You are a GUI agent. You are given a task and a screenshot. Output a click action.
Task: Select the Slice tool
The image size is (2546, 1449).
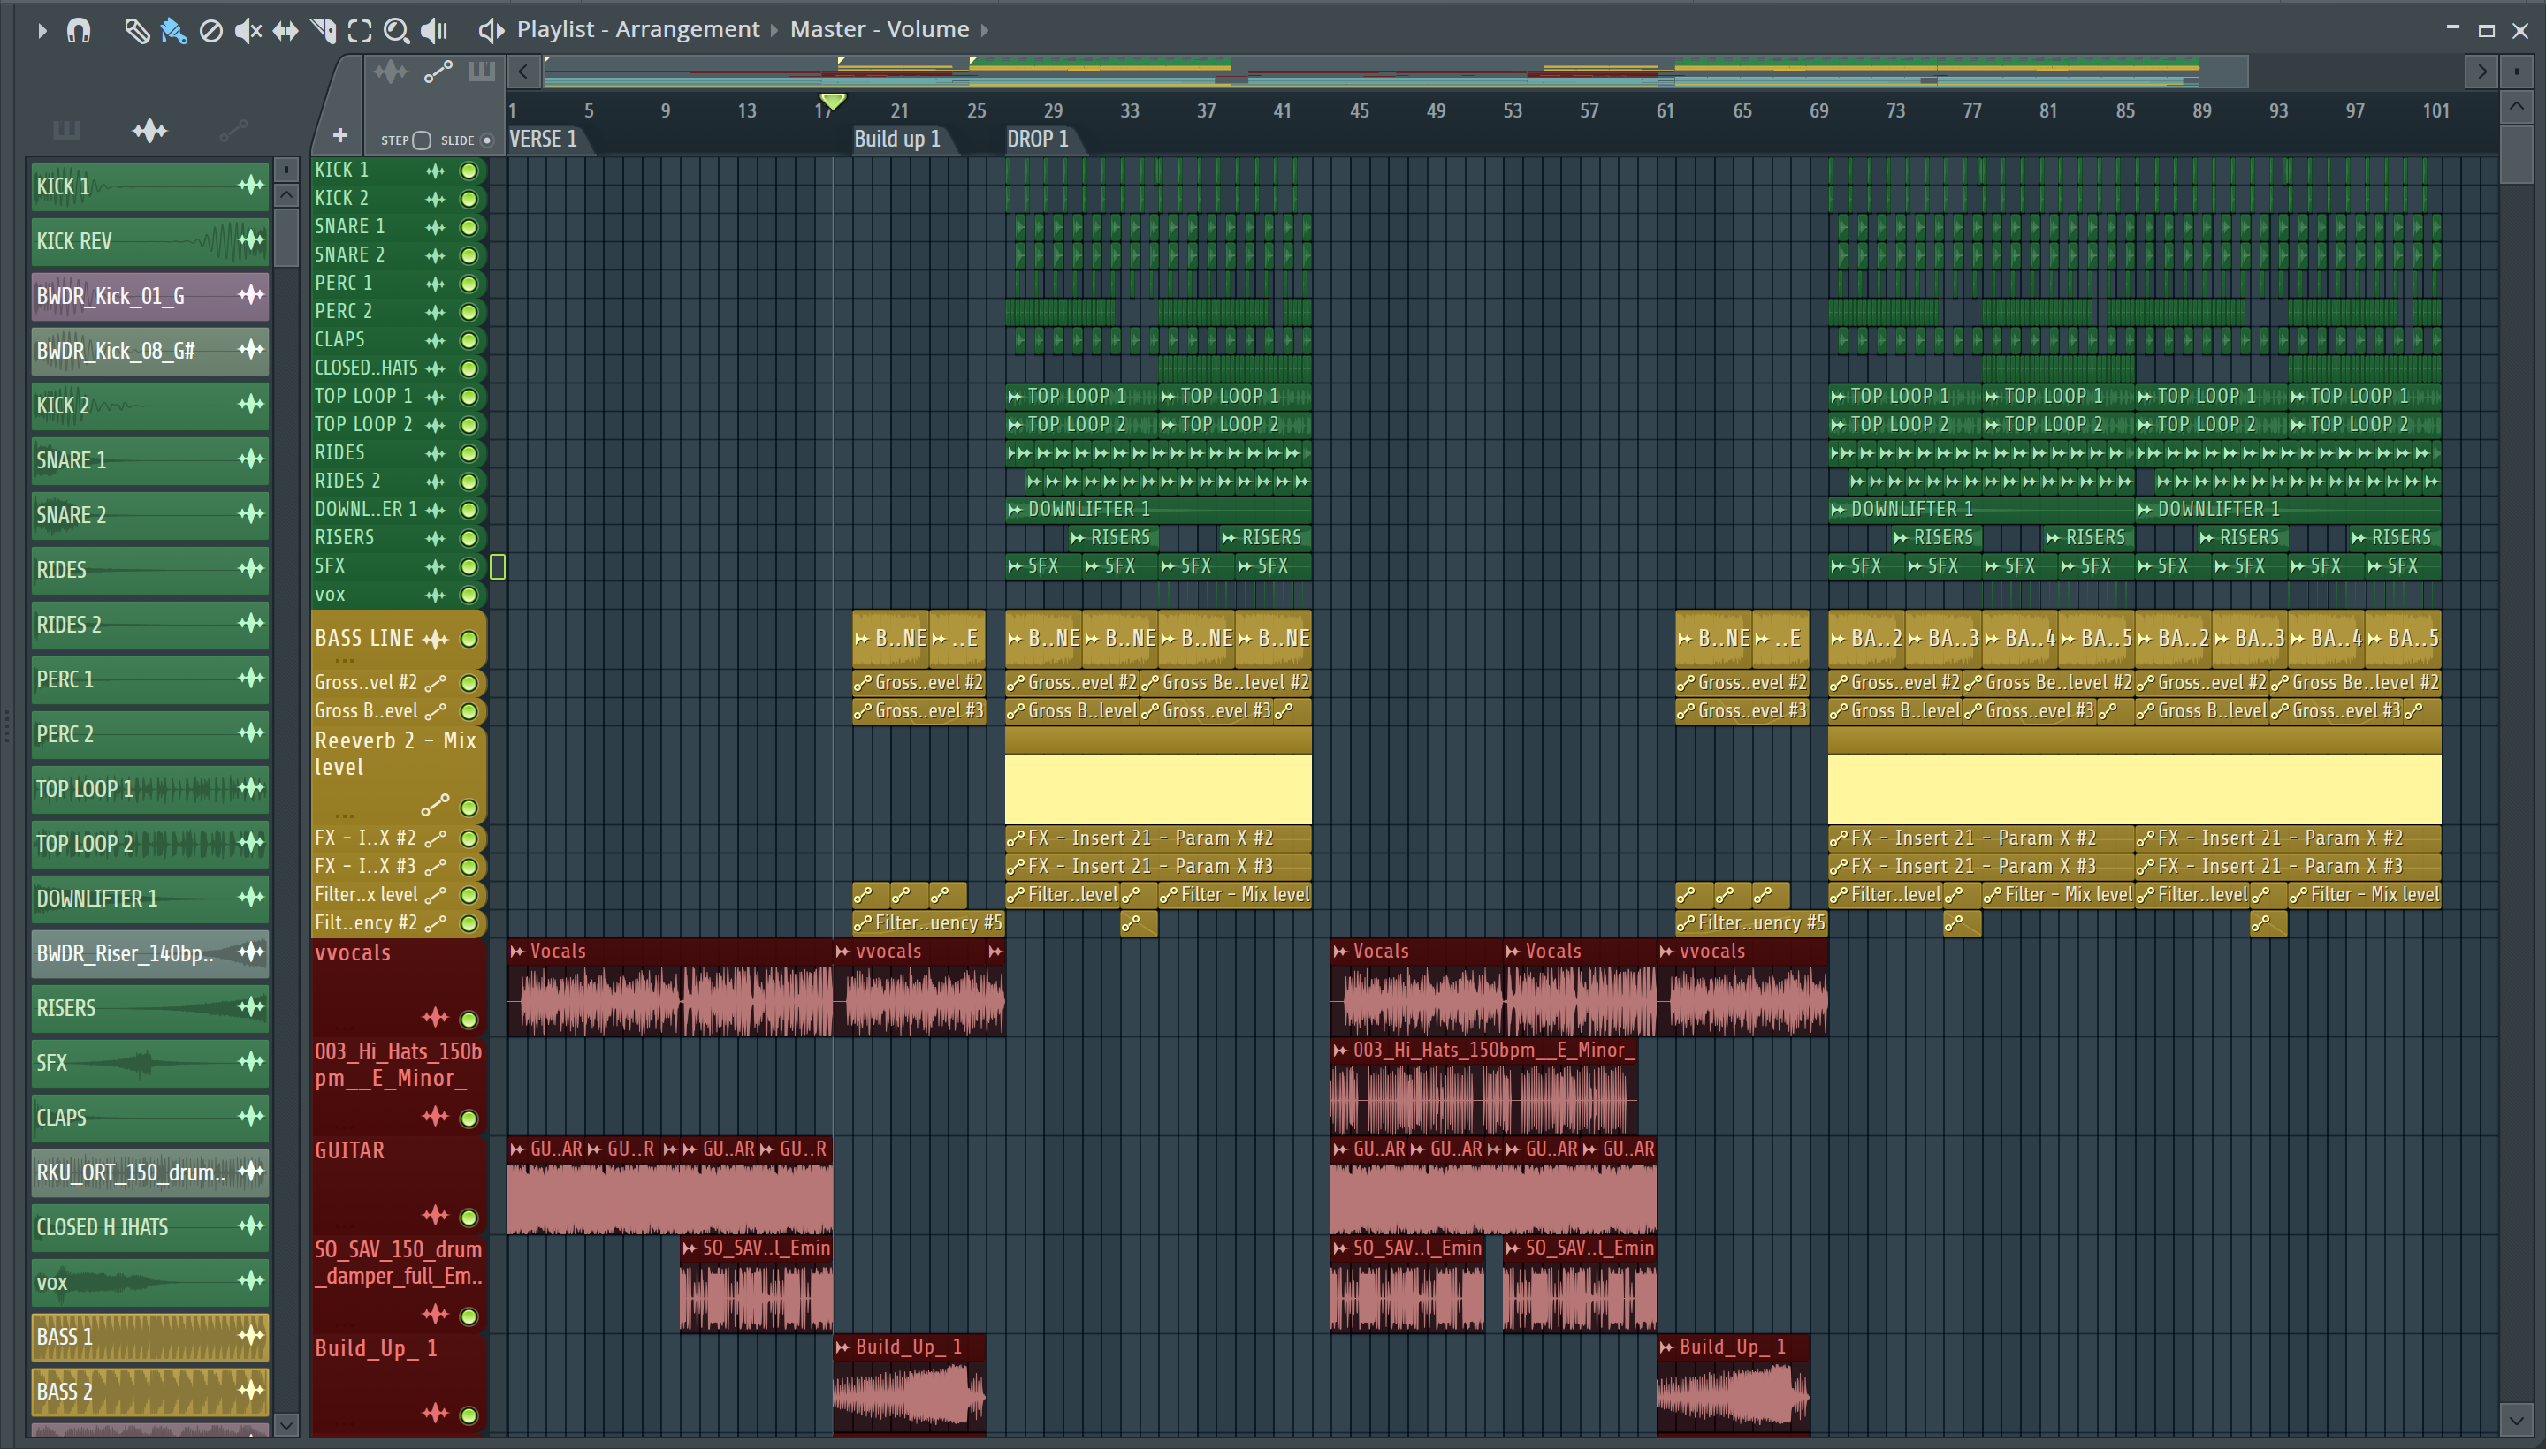click(324, 31)
